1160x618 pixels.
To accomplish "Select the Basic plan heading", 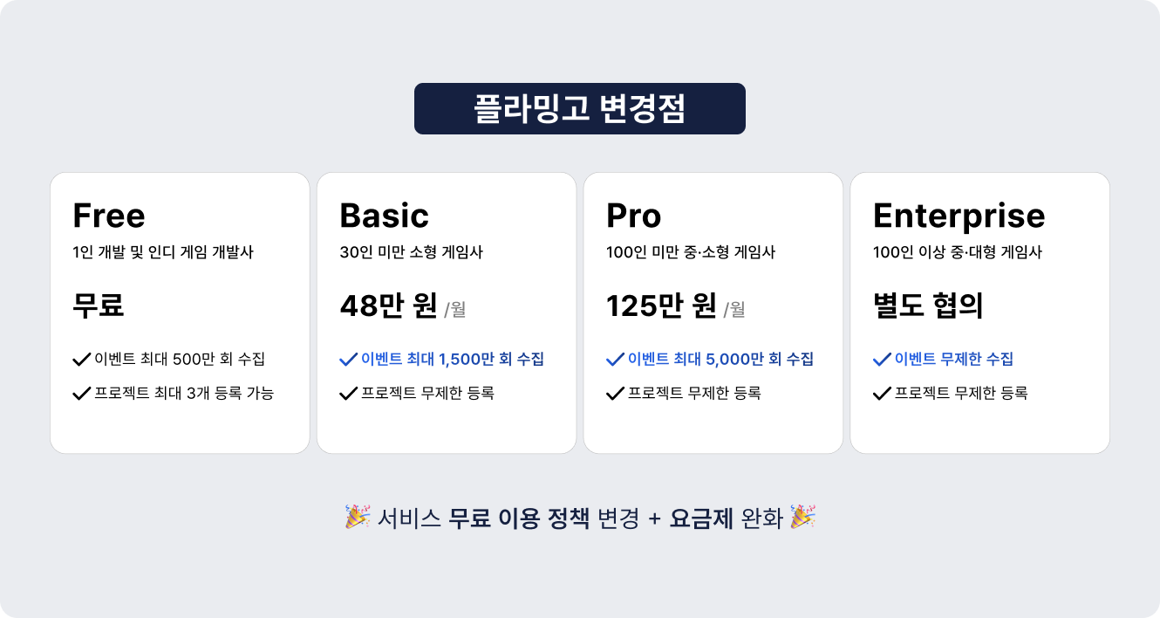I will pos(385,216).
